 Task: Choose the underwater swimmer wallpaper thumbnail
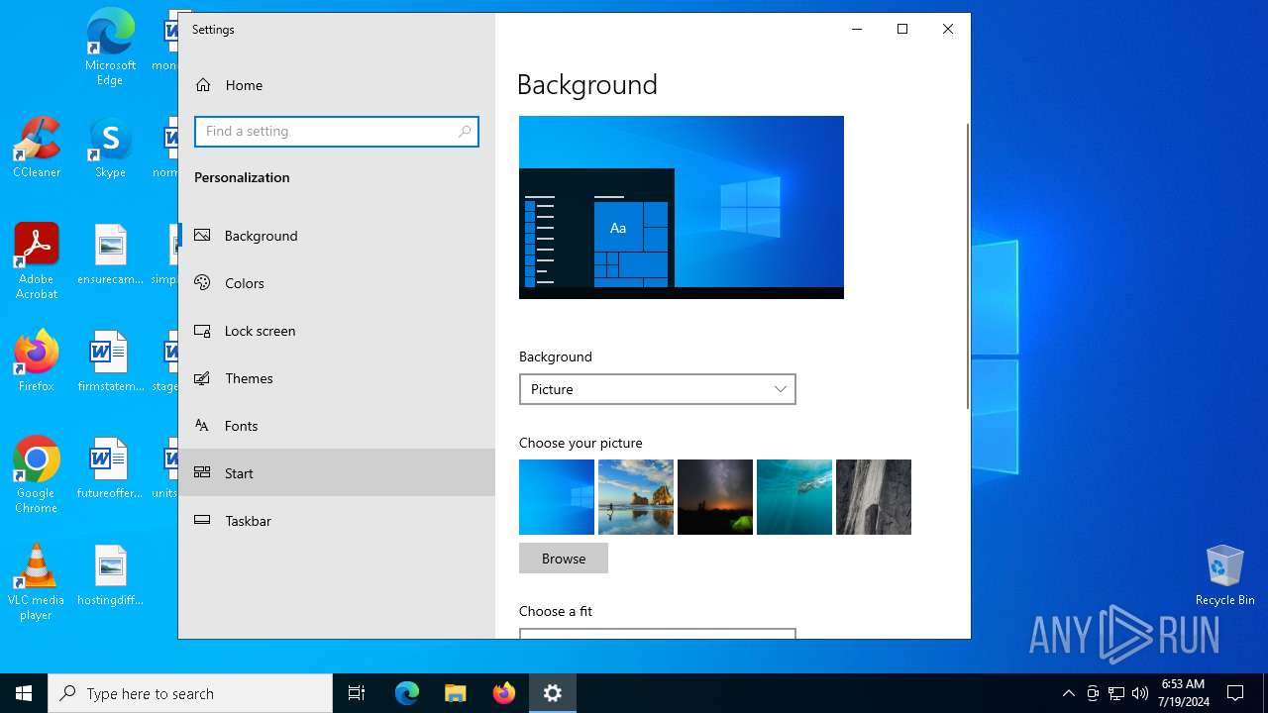[x=794, y=497]
